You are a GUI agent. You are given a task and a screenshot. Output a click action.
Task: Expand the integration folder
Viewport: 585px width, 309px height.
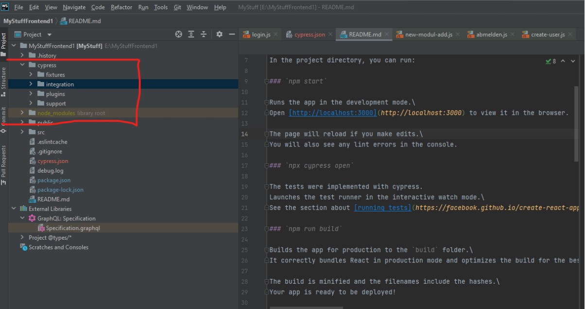(x=31, y=84)
